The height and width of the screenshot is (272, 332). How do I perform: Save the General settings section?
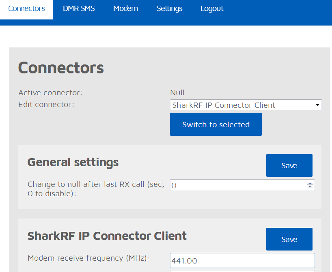point(289,165)
